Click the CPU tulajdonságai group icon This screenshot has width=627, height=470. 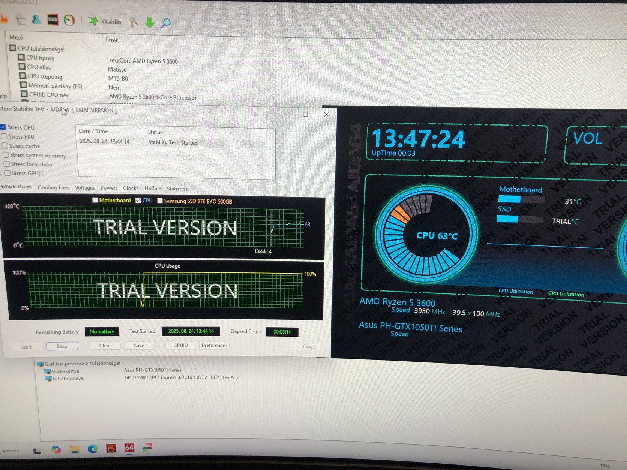coord(13,48)
